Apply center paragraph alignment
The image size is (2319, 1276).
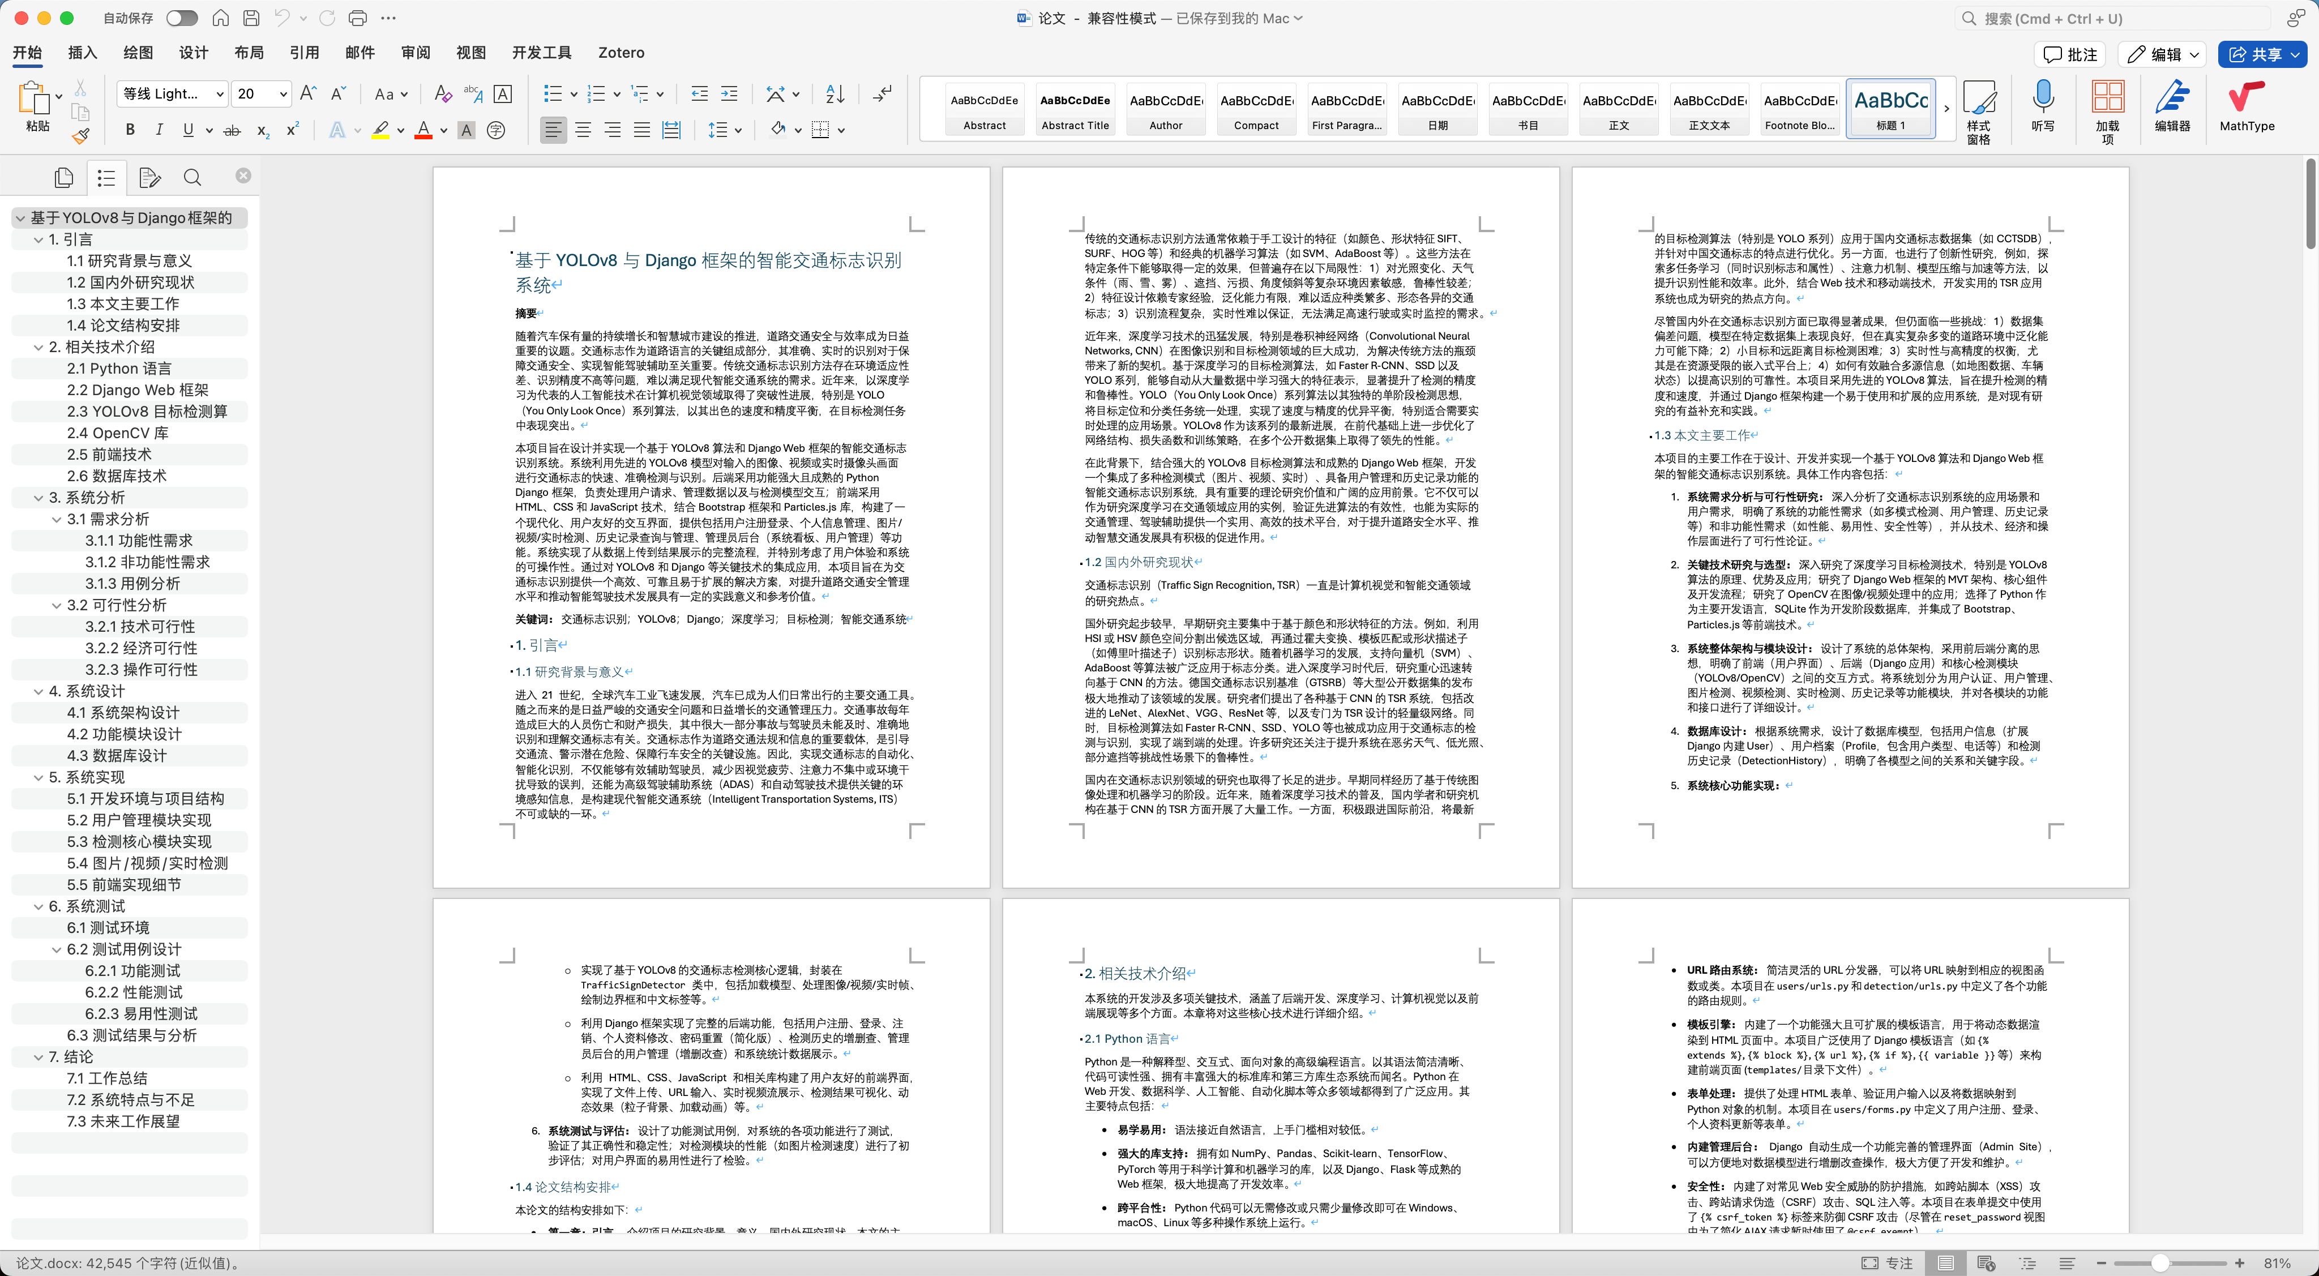[583, 130]
